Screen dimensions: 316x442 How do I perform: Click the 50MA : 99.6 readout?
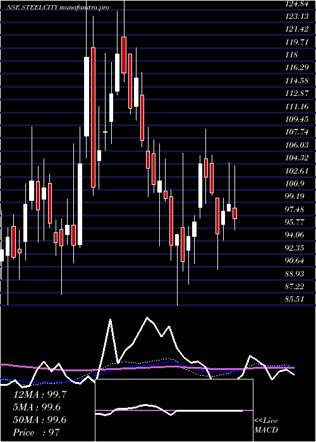[x=40, y=420]
